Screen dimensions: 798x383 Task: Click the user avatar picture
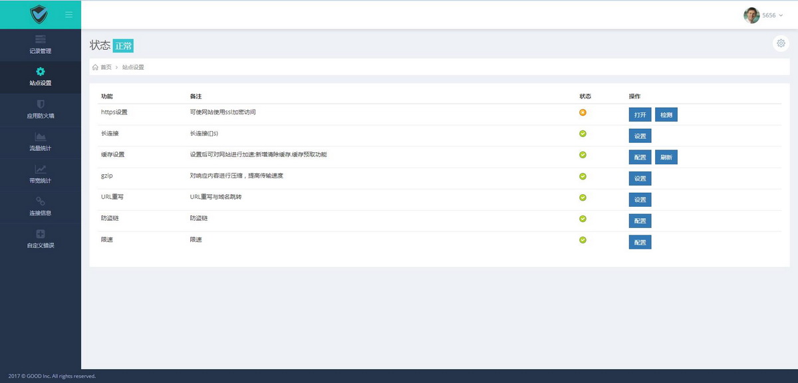tap(751, 15)
